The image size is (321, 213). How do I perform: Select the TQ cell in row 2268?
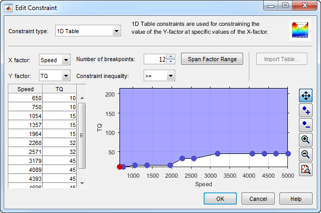pyautogui.click(x=59, y=143)
